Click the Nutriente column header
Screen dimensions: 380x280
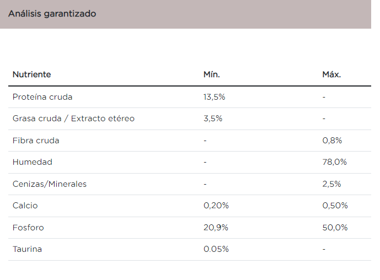click(x=31, y=74)
